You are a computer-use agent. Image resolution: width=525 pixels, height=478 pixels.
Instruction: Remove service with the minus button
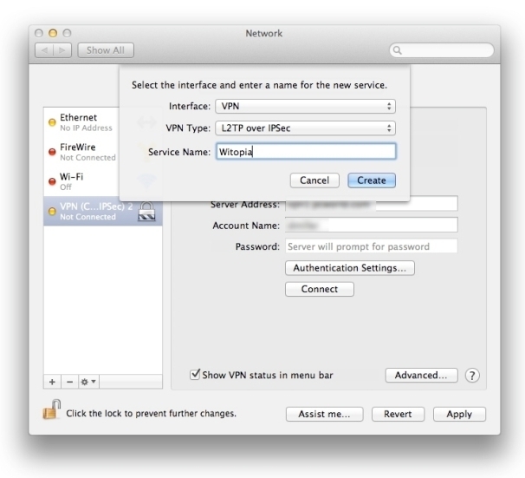(65, 382)
